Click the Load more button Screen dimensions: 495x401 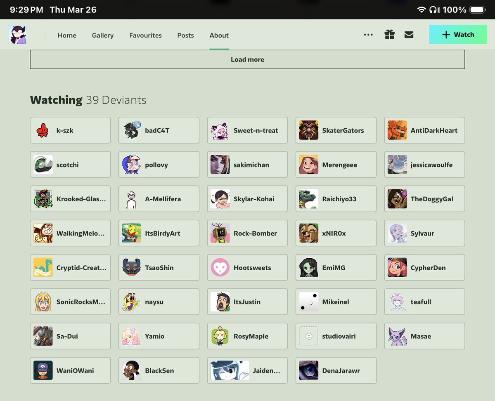coord(248,59)
